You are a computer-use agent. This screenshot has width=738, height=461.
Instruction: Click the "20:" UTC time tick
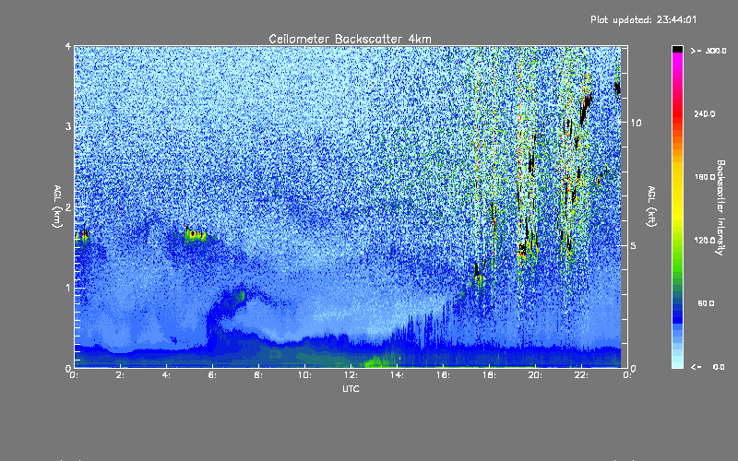coord(536,375)
